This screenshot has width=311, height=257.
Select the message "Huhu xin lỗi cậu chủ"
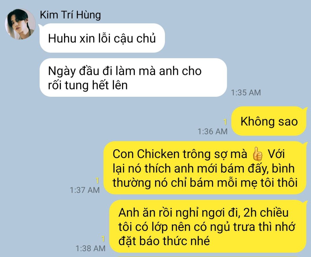coord(102,38)
